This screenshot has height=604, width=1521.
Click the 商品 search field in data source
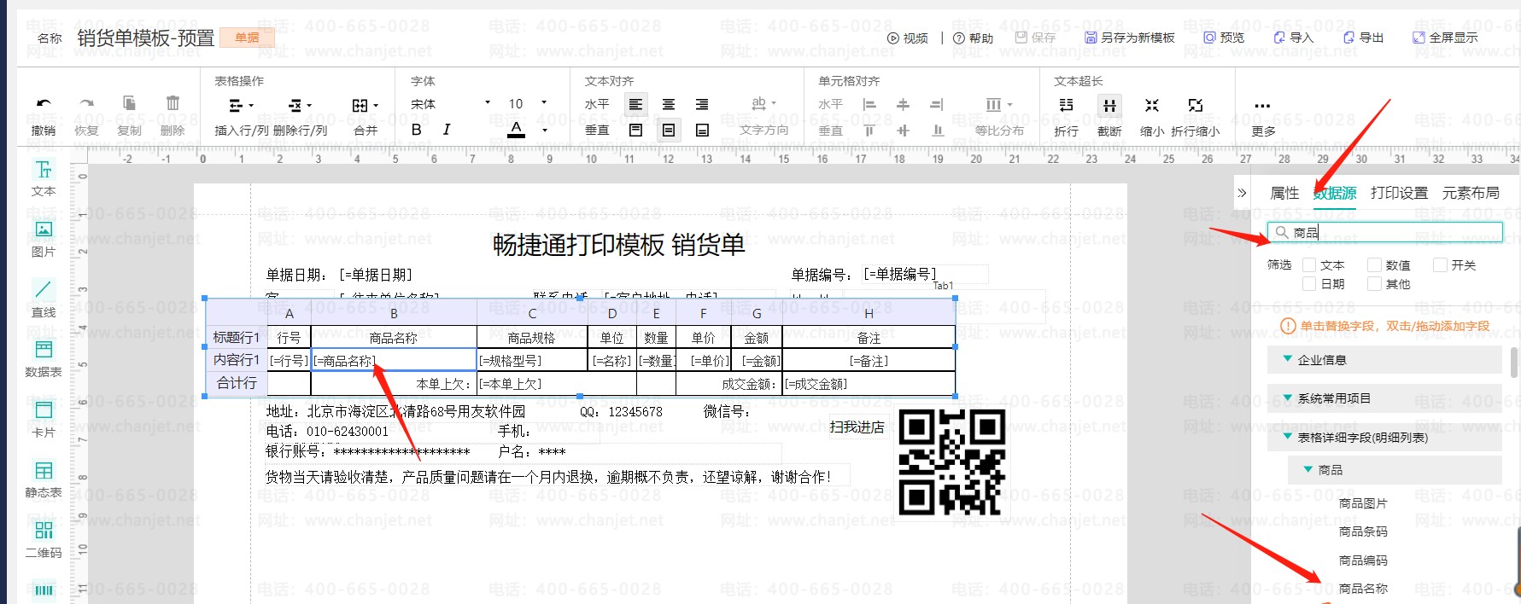tap(1384, 232)
